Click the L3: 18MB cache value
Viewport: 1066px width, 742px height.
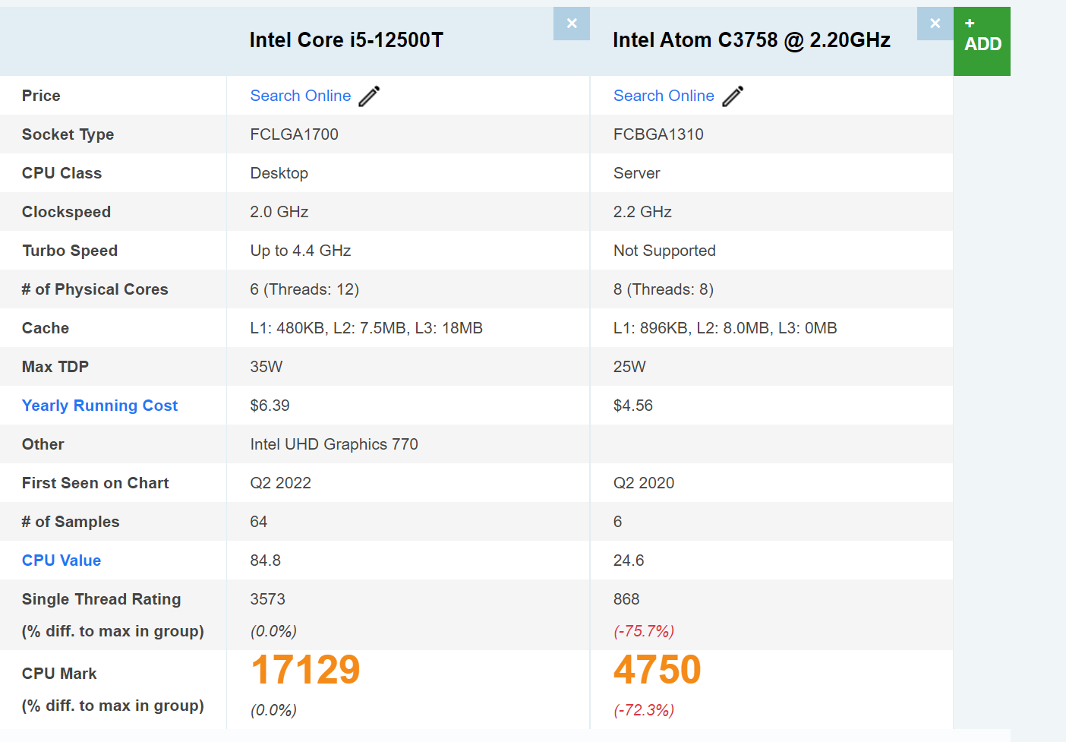pos(449,328)
